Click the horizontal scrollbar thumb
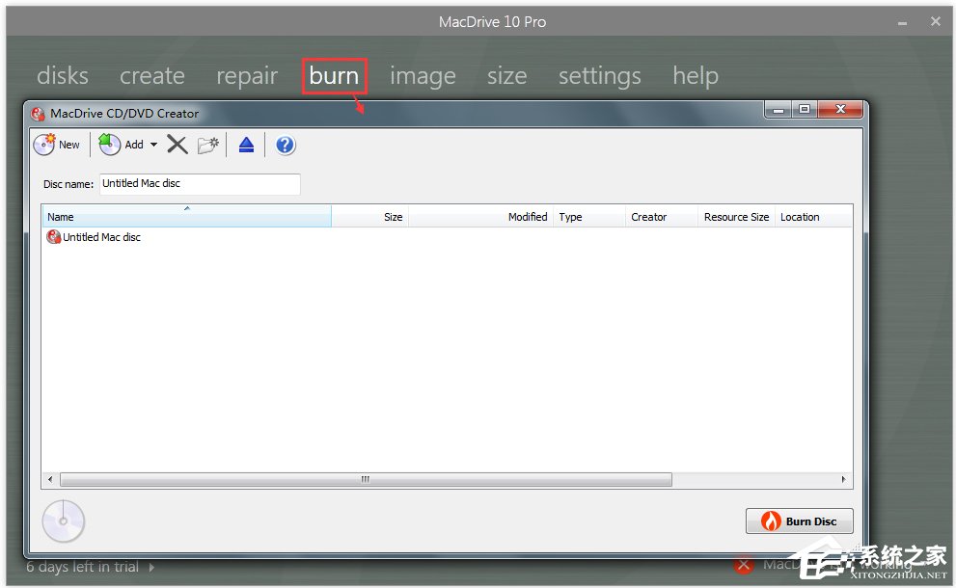The width and height of the screenshot is (956, 588). 366,479
